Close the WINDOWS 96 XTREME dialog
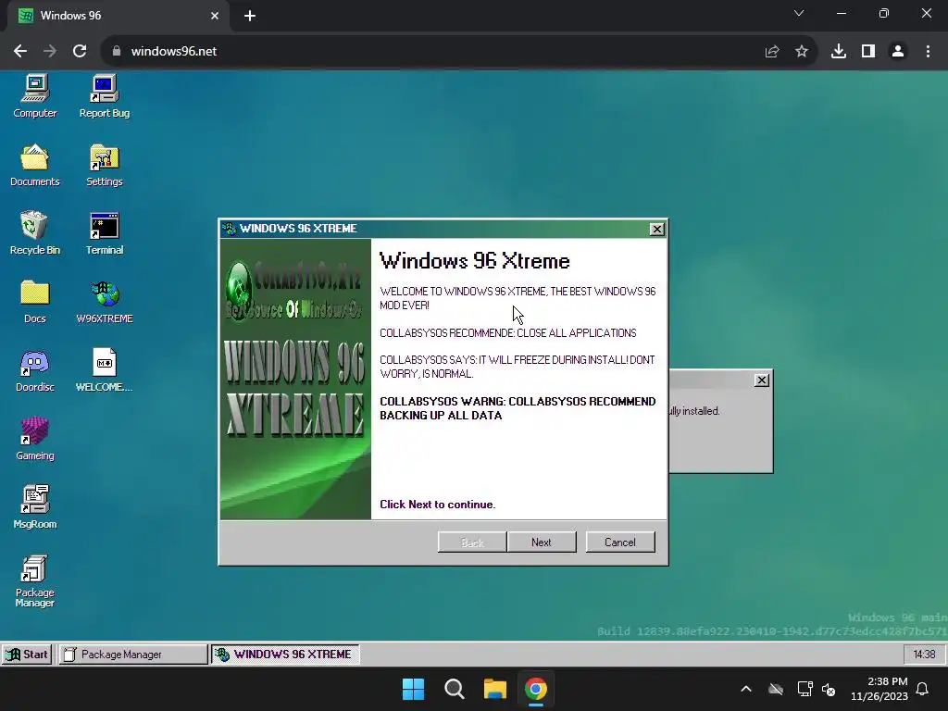Image resolution: width=948 pixels, height=711 pixels. tap(656, 230)
